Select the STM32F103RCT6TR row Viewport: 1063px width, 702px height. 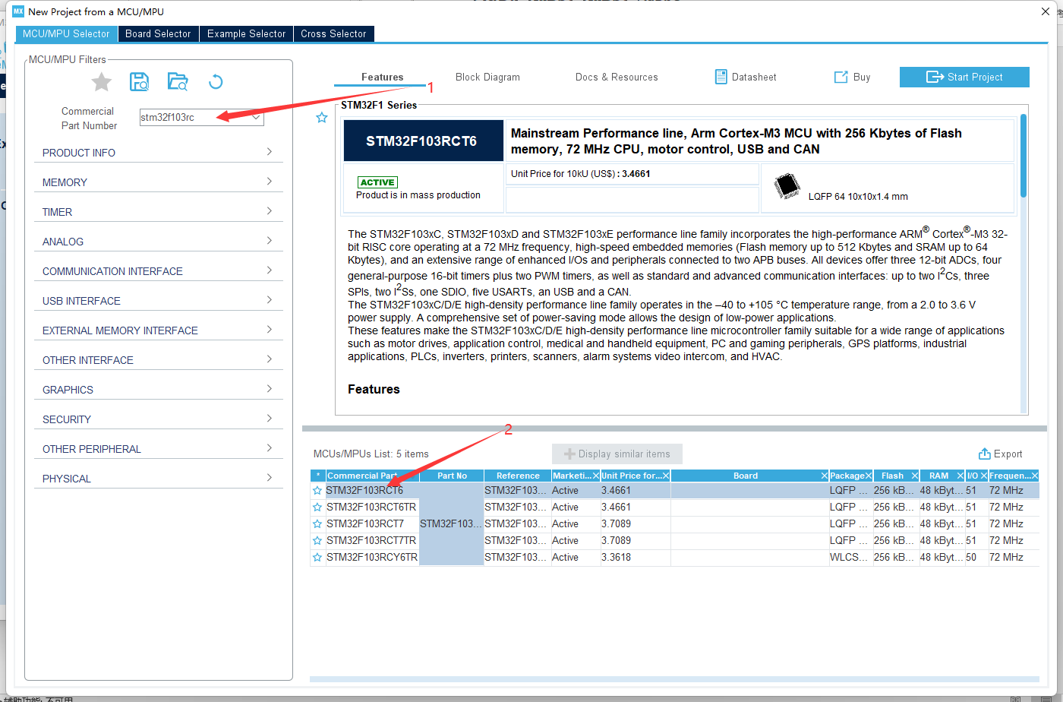coord(674,508)
